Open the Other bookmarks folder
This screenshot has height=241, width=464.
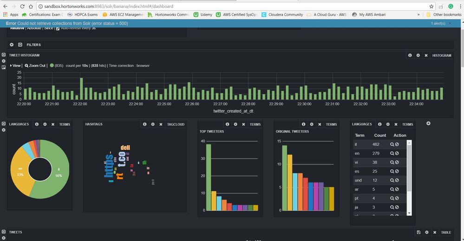coord(444,14)
